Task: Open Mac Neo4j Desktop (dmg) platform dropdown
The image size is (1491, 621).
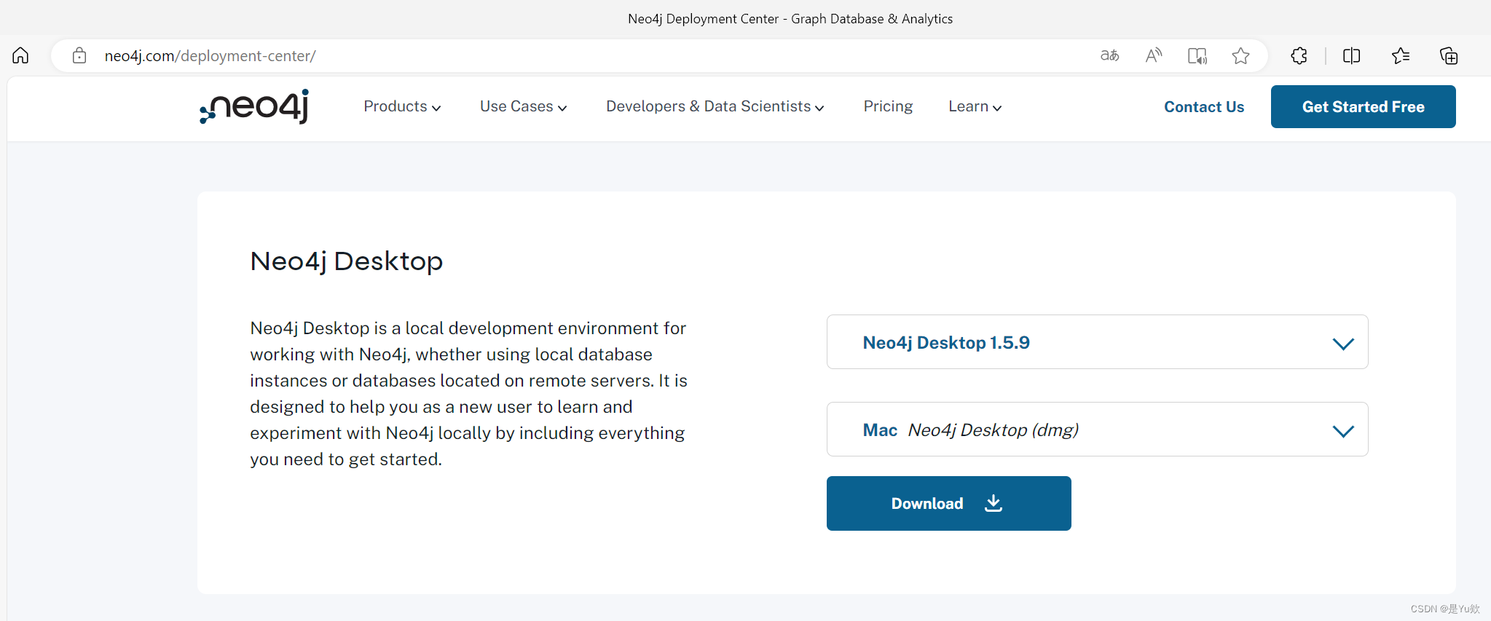Action: coord(1097,430)
